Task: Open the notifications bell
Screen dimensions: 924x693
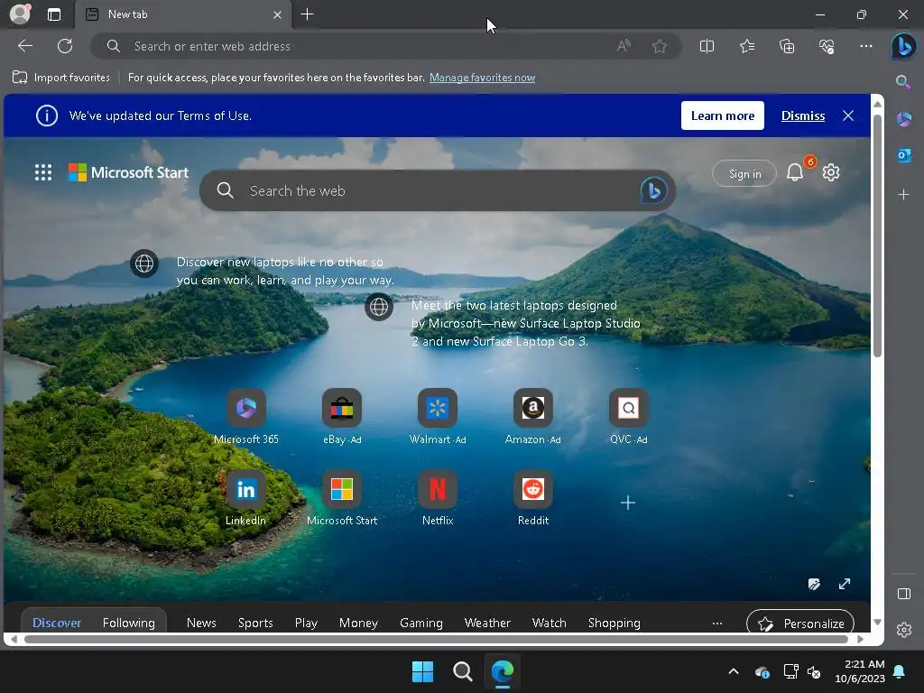Action: click(795, 172)
